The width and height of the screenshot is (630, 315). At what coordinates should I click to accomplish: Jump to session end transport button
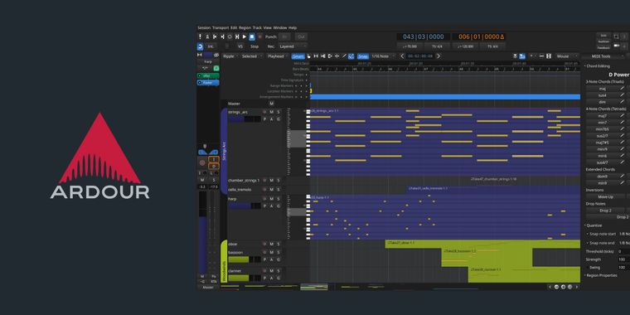point(222,36)
